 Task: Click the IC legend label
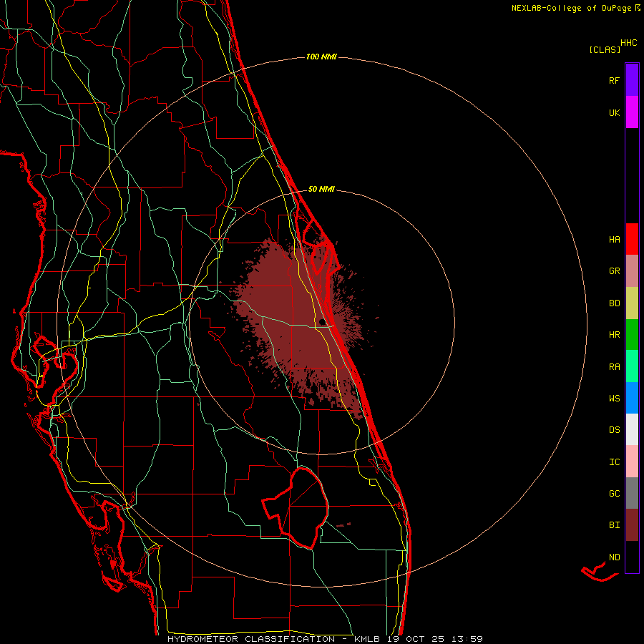(614, 462)
